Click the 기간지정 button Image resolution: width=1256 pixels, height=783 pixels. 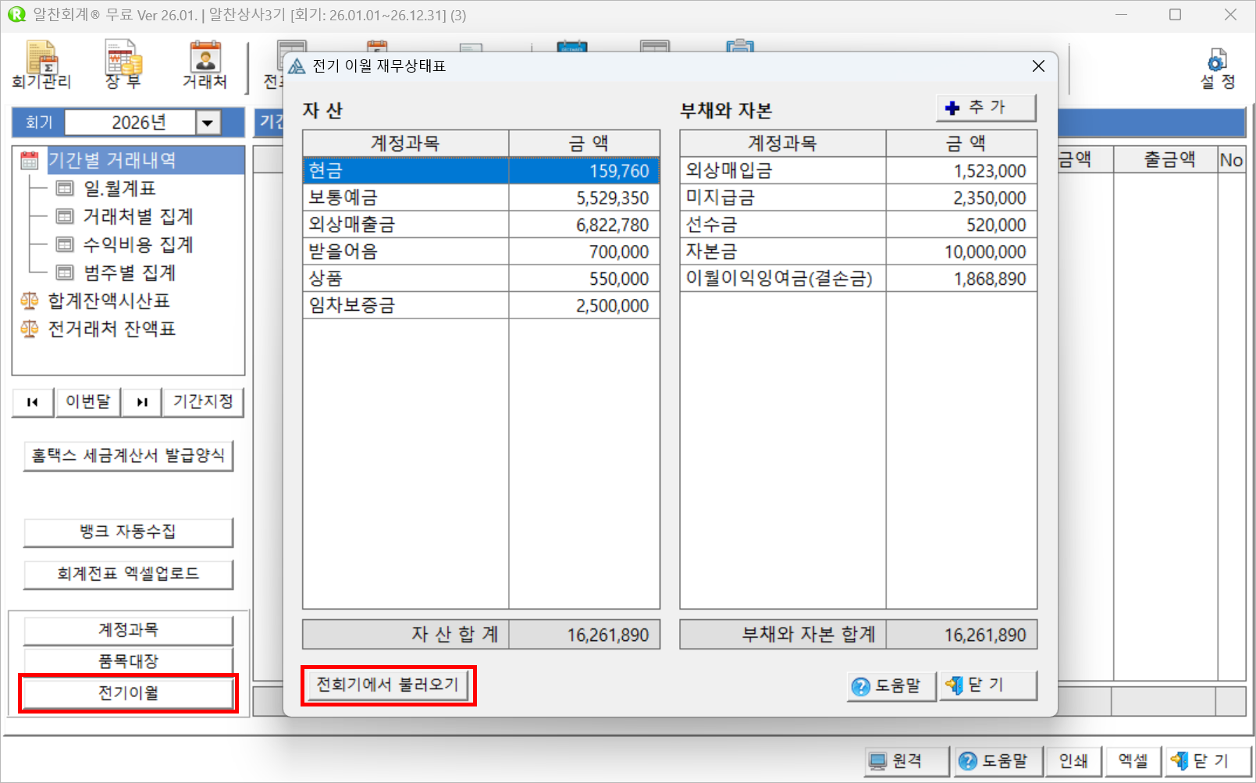pyautogui.click(x=203, y=402)
